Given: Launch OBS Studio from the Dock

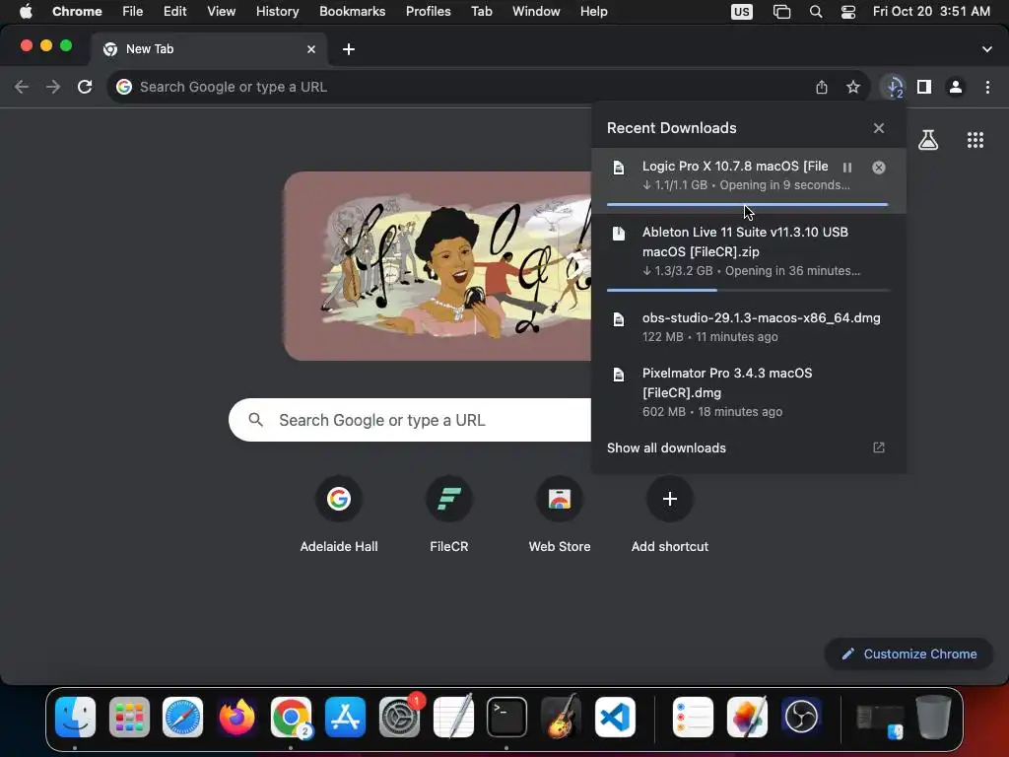Looking at the screenshot, I should pos(801,718).
